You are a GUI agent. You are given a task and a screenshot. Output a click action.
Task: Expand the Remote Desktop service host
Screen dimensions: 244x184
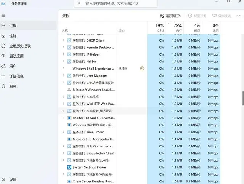coord(63,47)
